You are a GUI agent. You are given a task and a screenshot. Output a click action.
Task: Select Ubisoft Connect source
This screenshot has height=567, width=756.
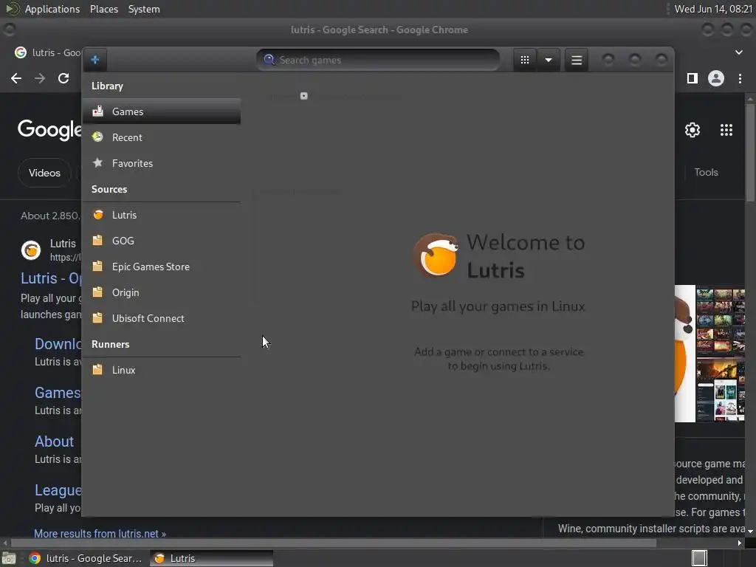click(x=162, y=318)
